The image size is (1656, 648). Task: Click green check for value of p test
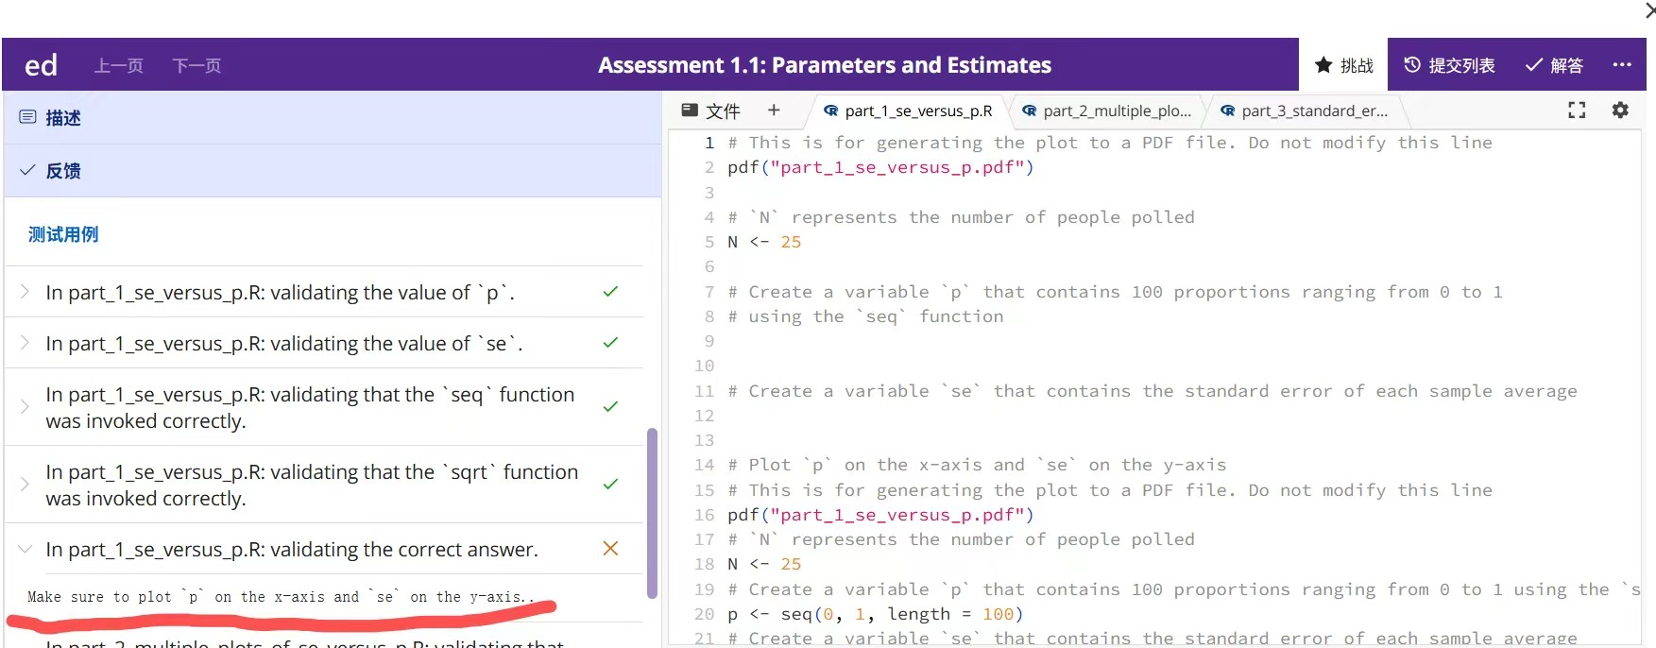(610, 292)
